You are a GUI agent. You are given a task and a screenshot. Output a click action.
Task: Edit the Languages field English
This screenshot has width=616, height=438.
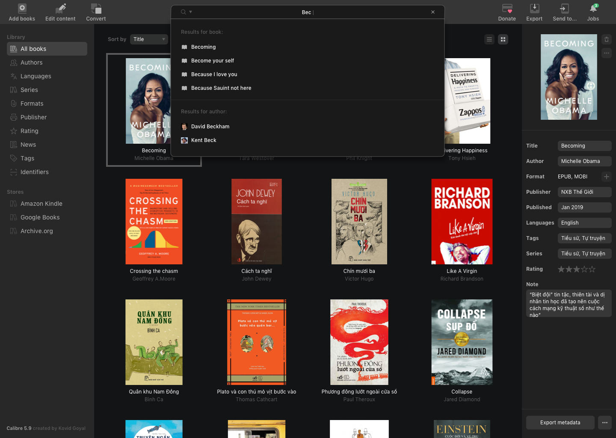(x=585, y=223)
